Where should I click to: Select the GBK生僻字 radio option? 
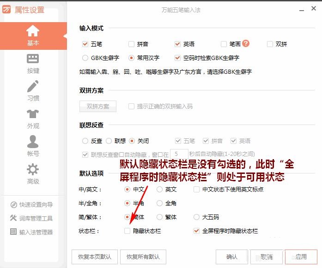[x=85, y=58]
